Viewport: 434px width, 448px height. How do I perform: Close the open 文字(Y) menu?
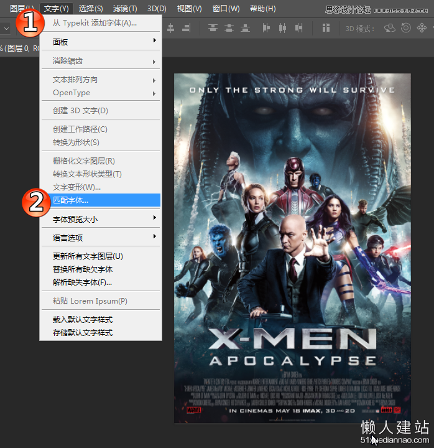[56, 9]
